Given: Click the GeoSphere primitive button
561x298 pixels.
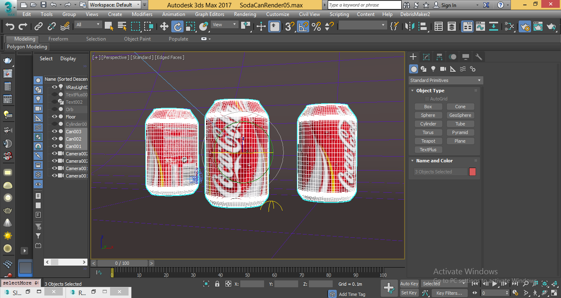Looking at the screenshot, I should coord(460,115).
